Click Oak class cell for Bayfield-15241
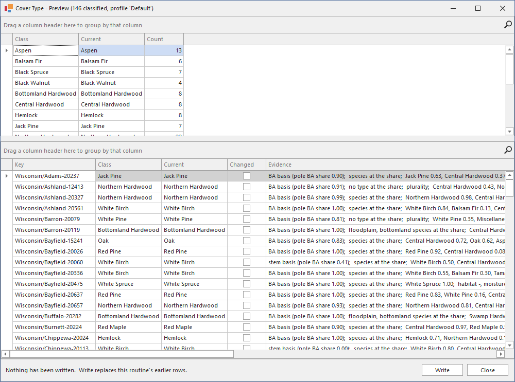 [x=128, y=241]
